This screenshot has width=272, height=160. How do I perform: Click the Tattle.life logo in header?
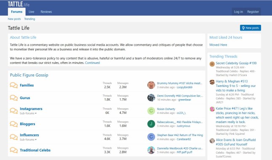(x=19, y=4)
